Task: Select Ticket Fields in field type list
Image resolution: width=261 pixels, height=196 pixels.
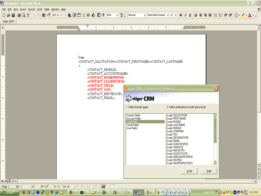Action: [145, 125]
